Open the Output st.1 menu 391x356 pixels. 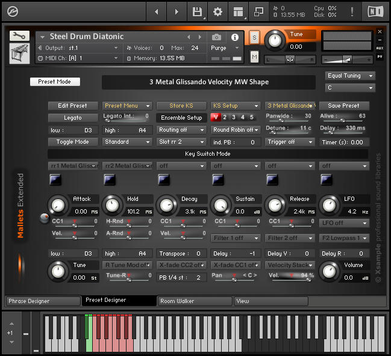[x=78, y=48]
